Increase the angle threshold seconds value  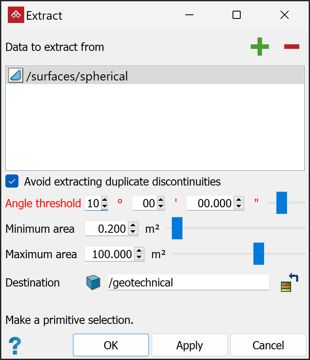[239, 200]
